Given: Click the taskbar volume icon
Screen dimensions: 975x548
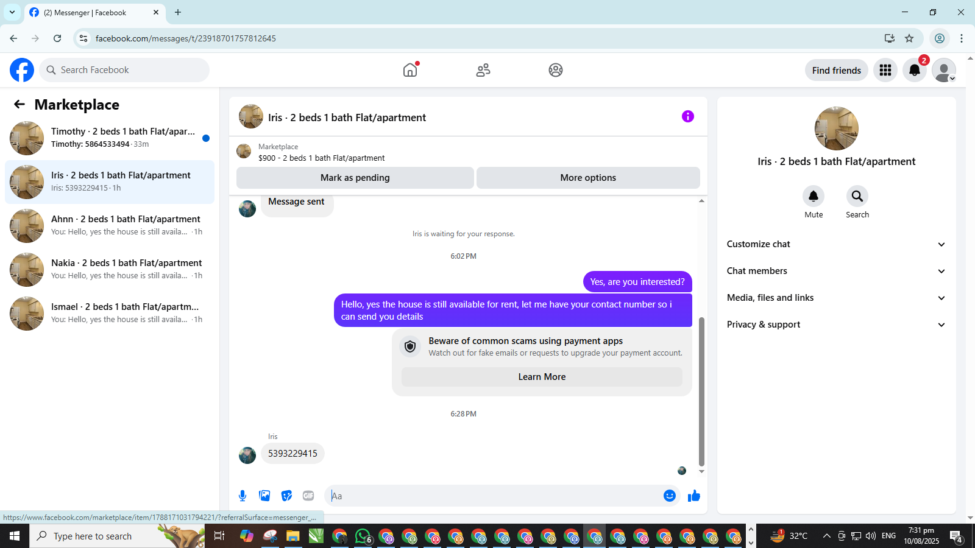Looking at the screenshot, I should tap(871, 536).
